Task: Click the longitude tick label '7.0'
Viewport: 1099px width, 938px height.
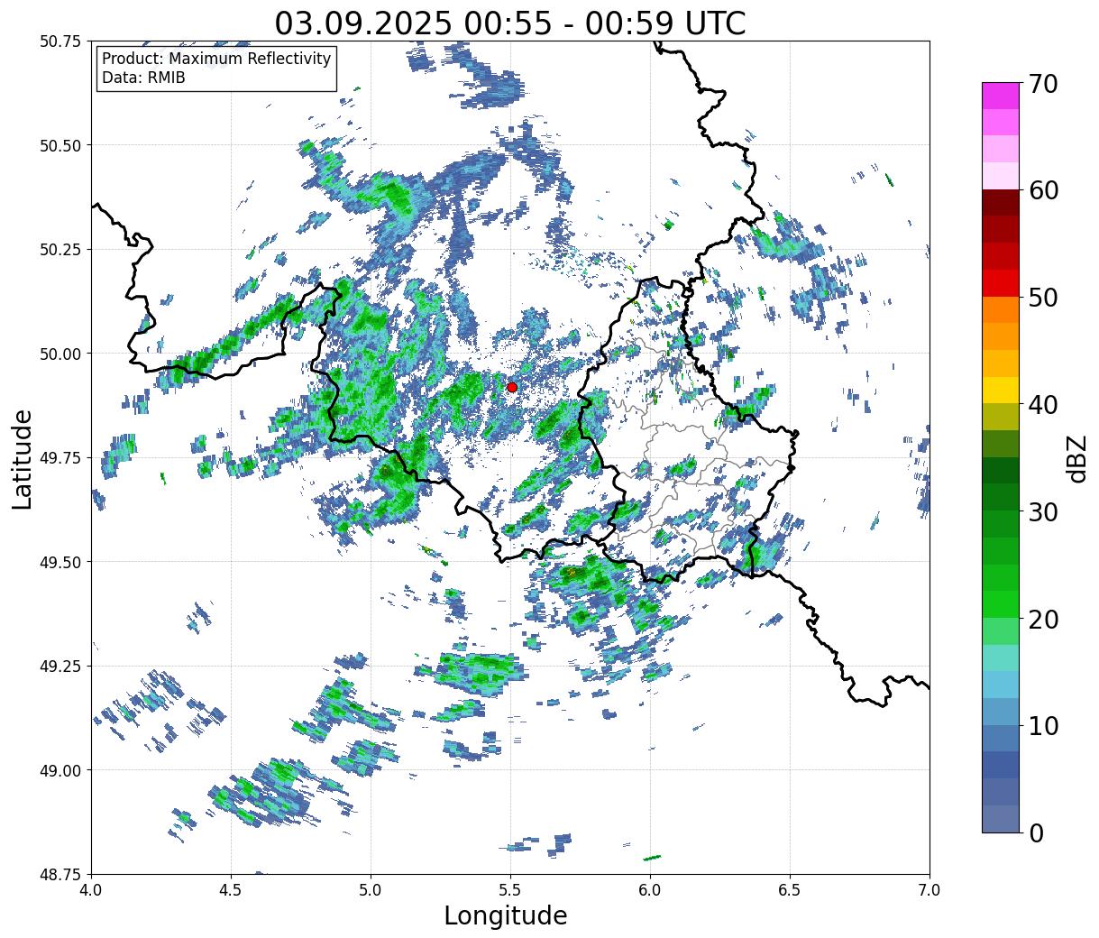Action: point(930,890)
